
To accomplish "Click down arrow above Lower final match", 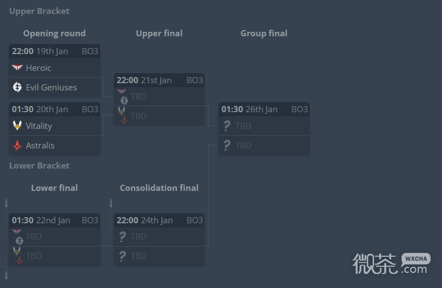I will pos(6,203).
